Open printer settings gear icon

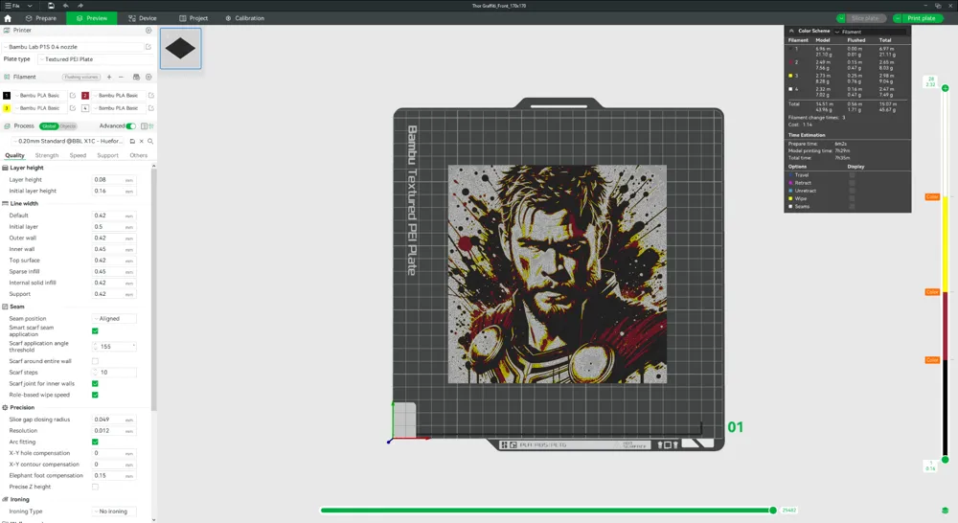coord(148,31)
